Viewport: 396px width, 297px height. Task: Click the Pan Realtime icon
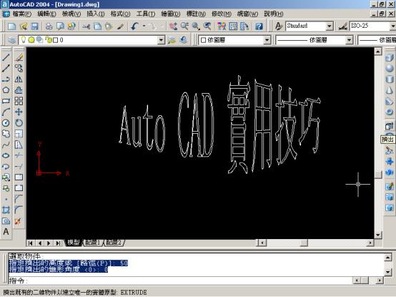(x=173, y=26)
